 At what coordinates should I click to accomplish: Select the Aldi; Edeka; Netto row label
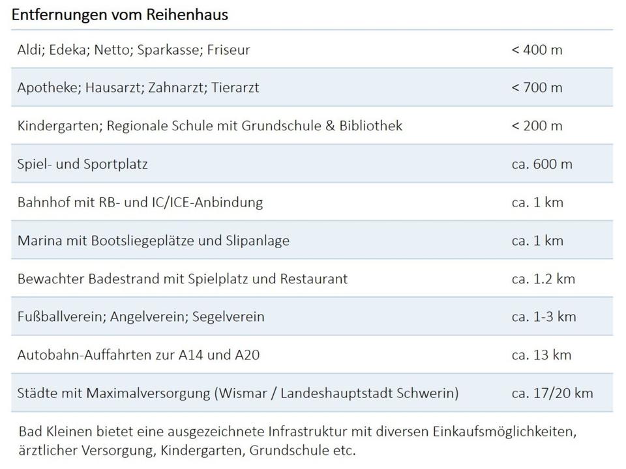coord(134,50)
